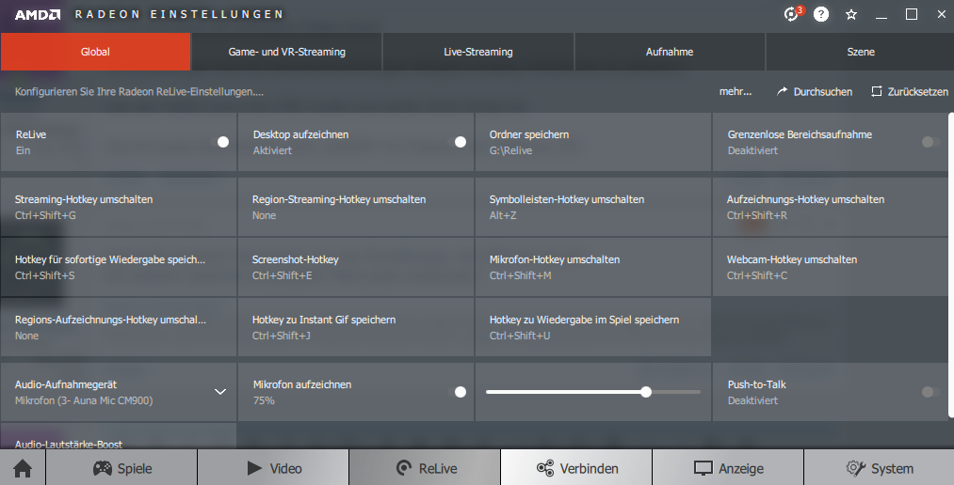Click Webcam-Hotkey umschalten tile
Screen dimensions: 954x485
point(831,267)
